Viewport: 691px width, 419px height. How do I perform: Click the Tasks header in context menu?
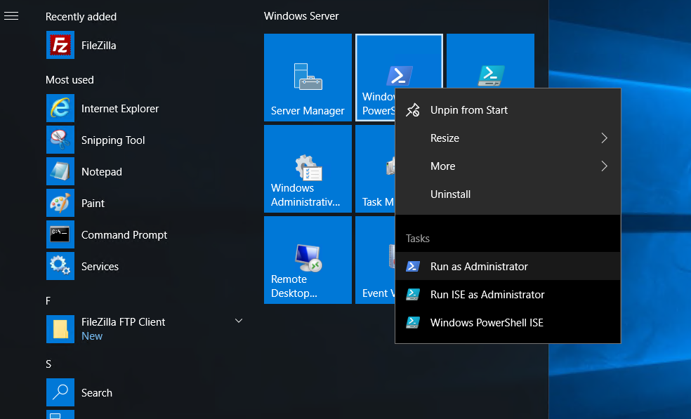click(x=417, y=239)
